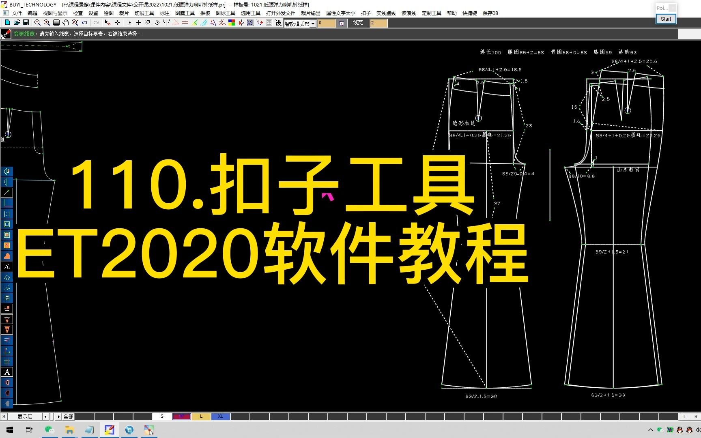The height and width of the screenshot is (438, 701).
Task: Select the slanted line tool in left sidebar
Action: [x=7, y=193]
